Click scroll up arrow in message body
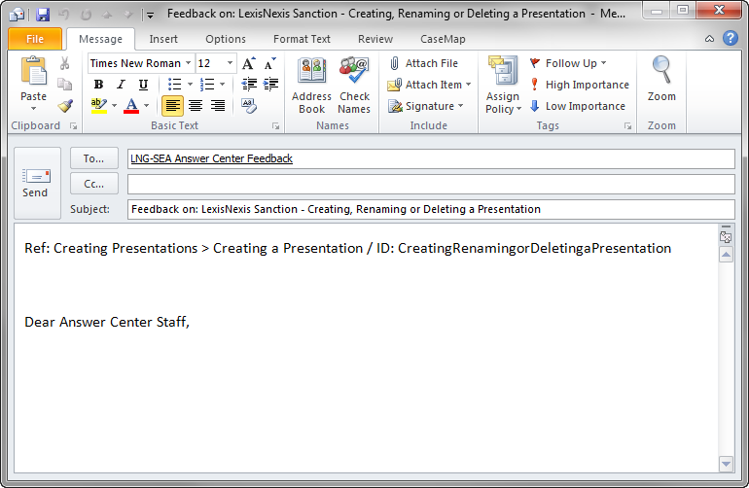This screenshot has height=488, width=749. pos(726,255)
